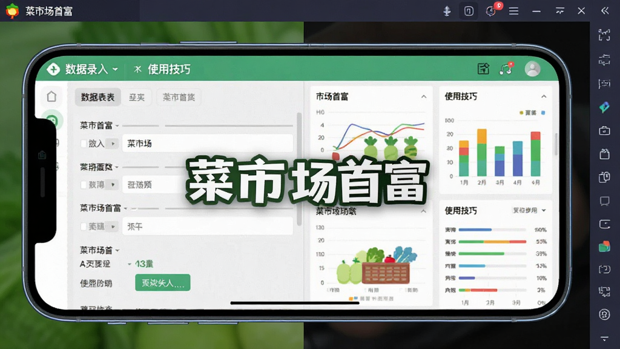Expand the 菜市场首富 section arrow in the form
Image resolution: width=620 pixels, height=349 pixels.
tap(125, 208)
